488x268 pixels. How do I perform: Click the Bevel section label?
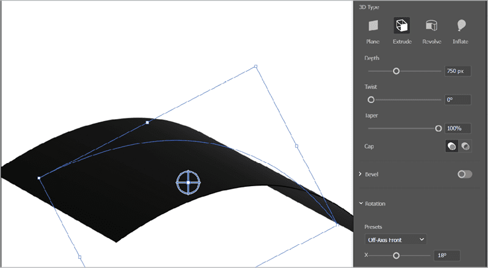tap(371, 174)
